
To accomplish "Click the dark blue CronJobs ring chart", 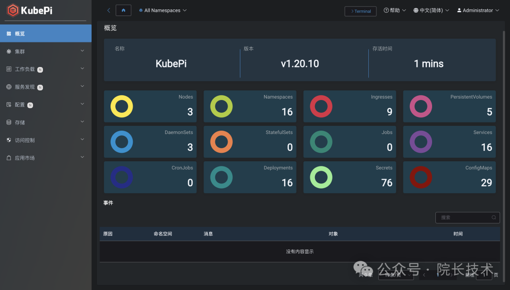I will [122, 177].
